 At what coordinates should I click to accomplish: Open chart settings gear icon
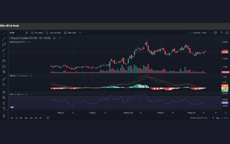click(x=215, y=33)
